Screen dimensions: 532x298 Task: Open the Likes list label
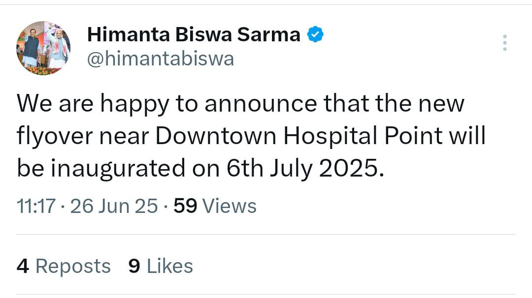tap(170, 266)
